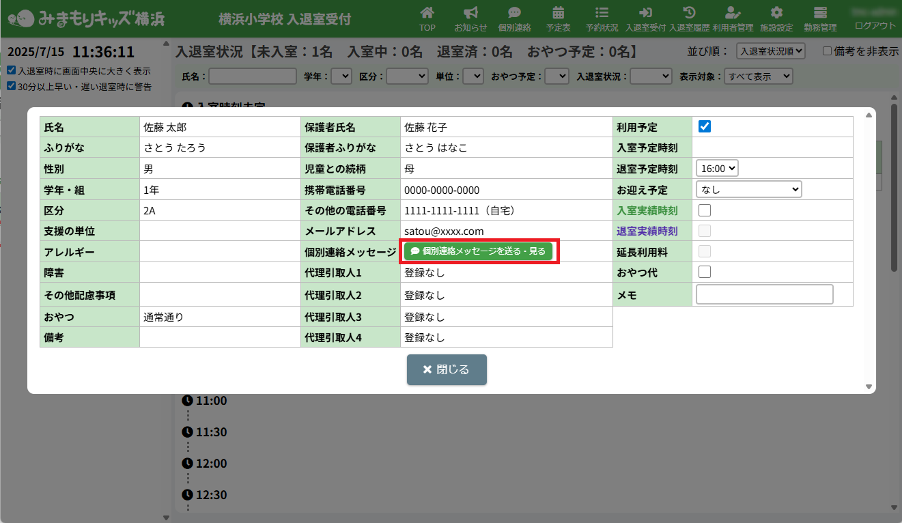Open 個別連絡 speech bubble icon
This screenshot has width=902, height=523.
coord(514,13)
